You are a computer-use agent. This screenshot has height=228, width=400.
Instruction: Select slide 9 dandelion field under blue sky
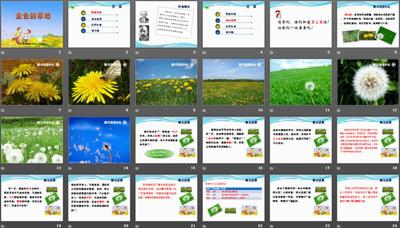(x=166, y=82)
